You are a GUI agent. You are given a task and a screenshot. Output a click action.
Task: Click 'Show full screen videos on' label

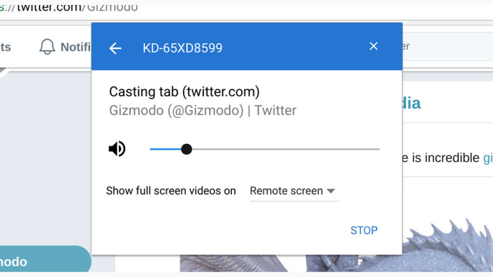(171, 191)
